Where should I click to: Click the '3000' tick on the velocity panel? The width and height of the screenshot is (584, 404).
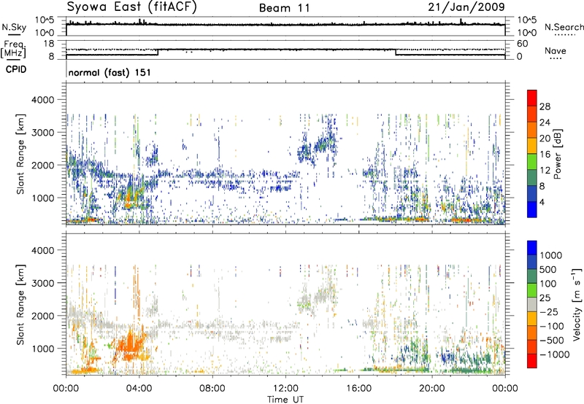[x=43, y=283]
